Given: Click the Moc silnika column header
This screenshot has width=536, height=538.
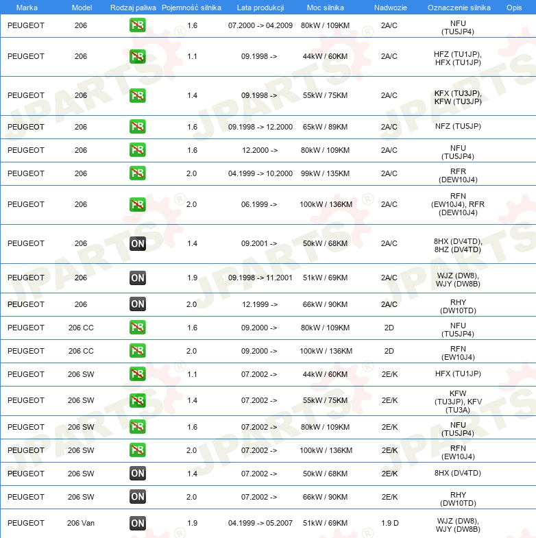Looking at the screenshot, I should pos(326,8).
